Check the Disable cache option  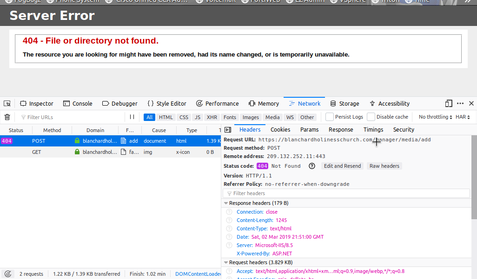371,117
